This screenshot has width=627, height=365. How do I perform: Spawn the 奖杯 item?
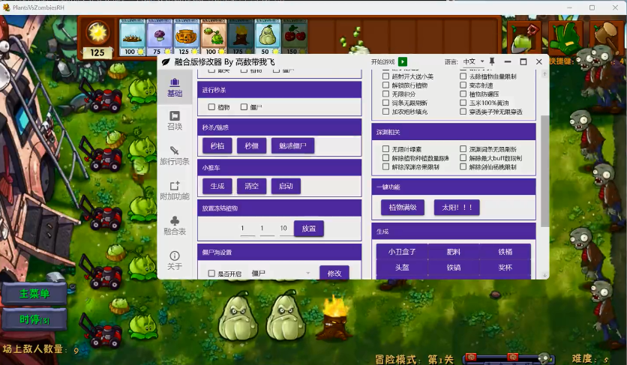505,268
